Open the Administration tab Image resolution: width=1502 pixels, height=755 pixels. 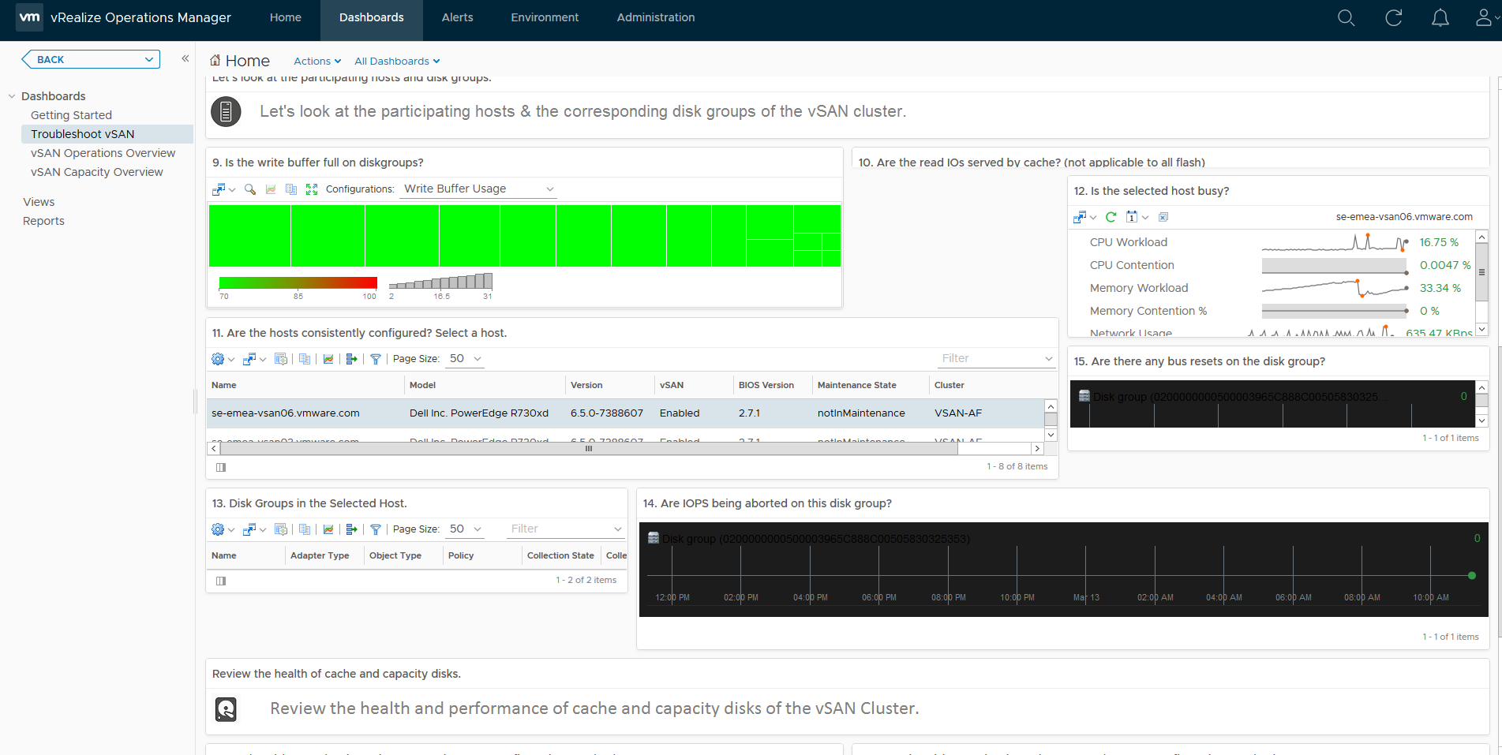(x=656, y=17)
